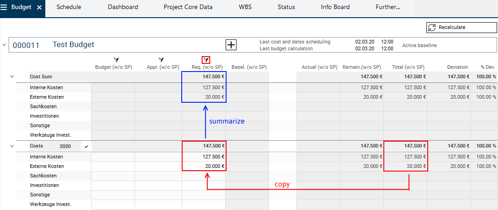Switch to the Schedule tab
The image size is (498, 210).
69,7
